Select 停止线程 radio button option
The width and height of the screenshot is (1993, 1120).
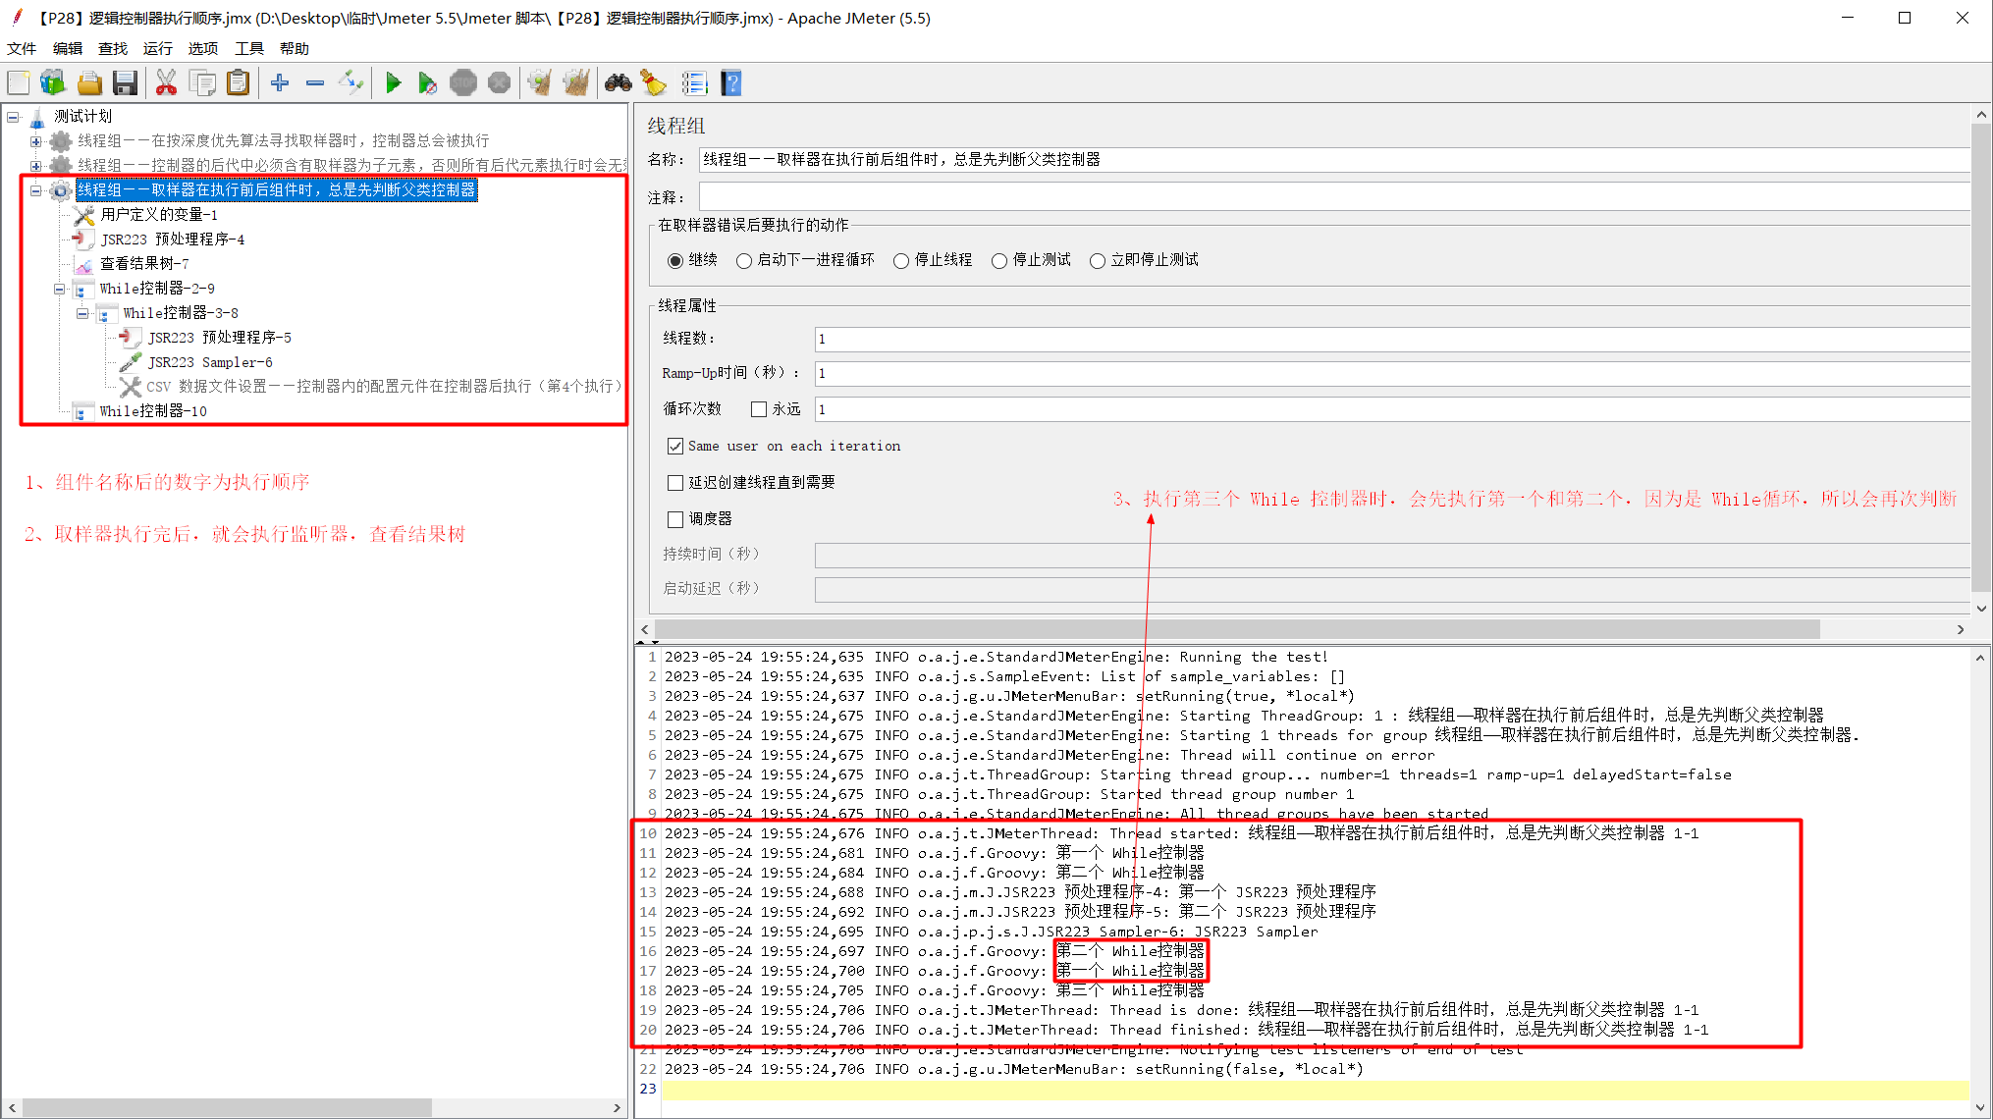point(902,263)
